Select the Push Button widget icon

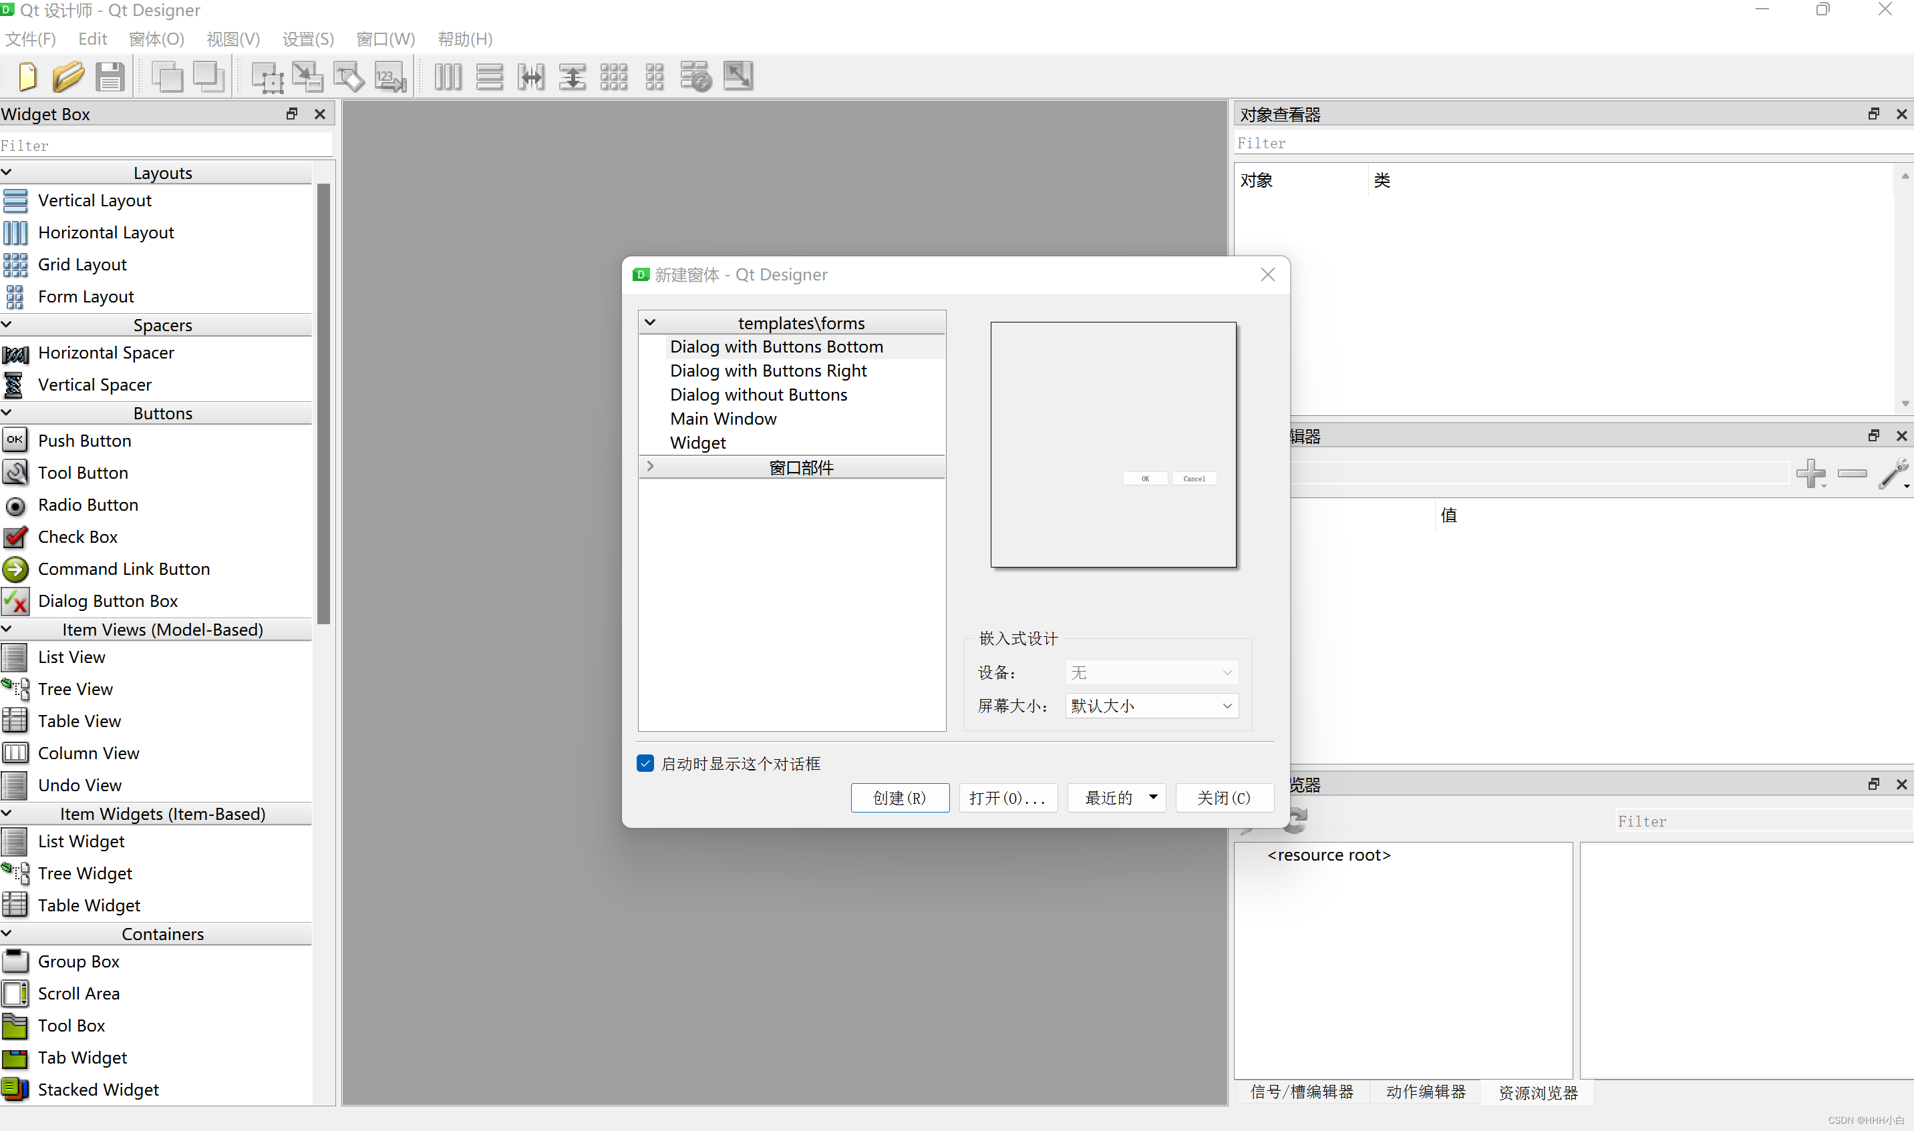pos(13,440)
